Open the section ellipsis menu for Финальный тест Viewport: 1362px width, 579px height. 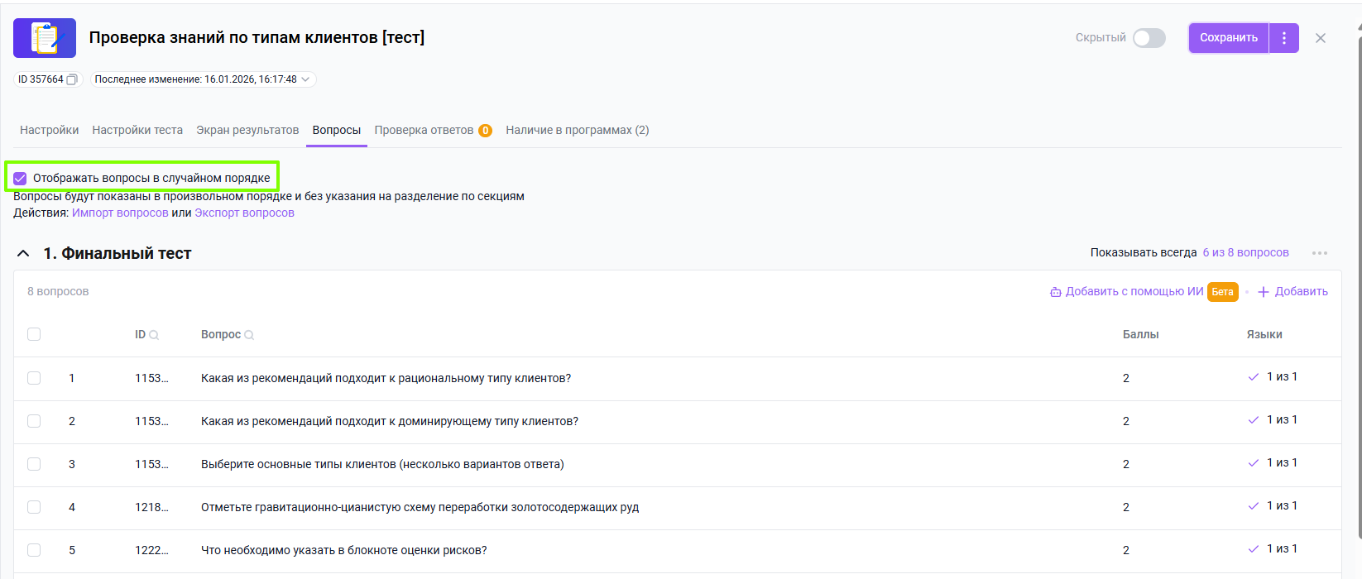tap(1320, 253)
